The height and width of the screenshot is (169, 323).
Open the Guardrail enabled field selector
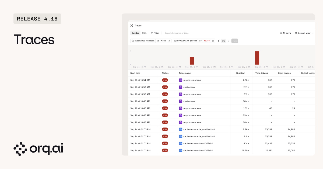tap(143, 41)
